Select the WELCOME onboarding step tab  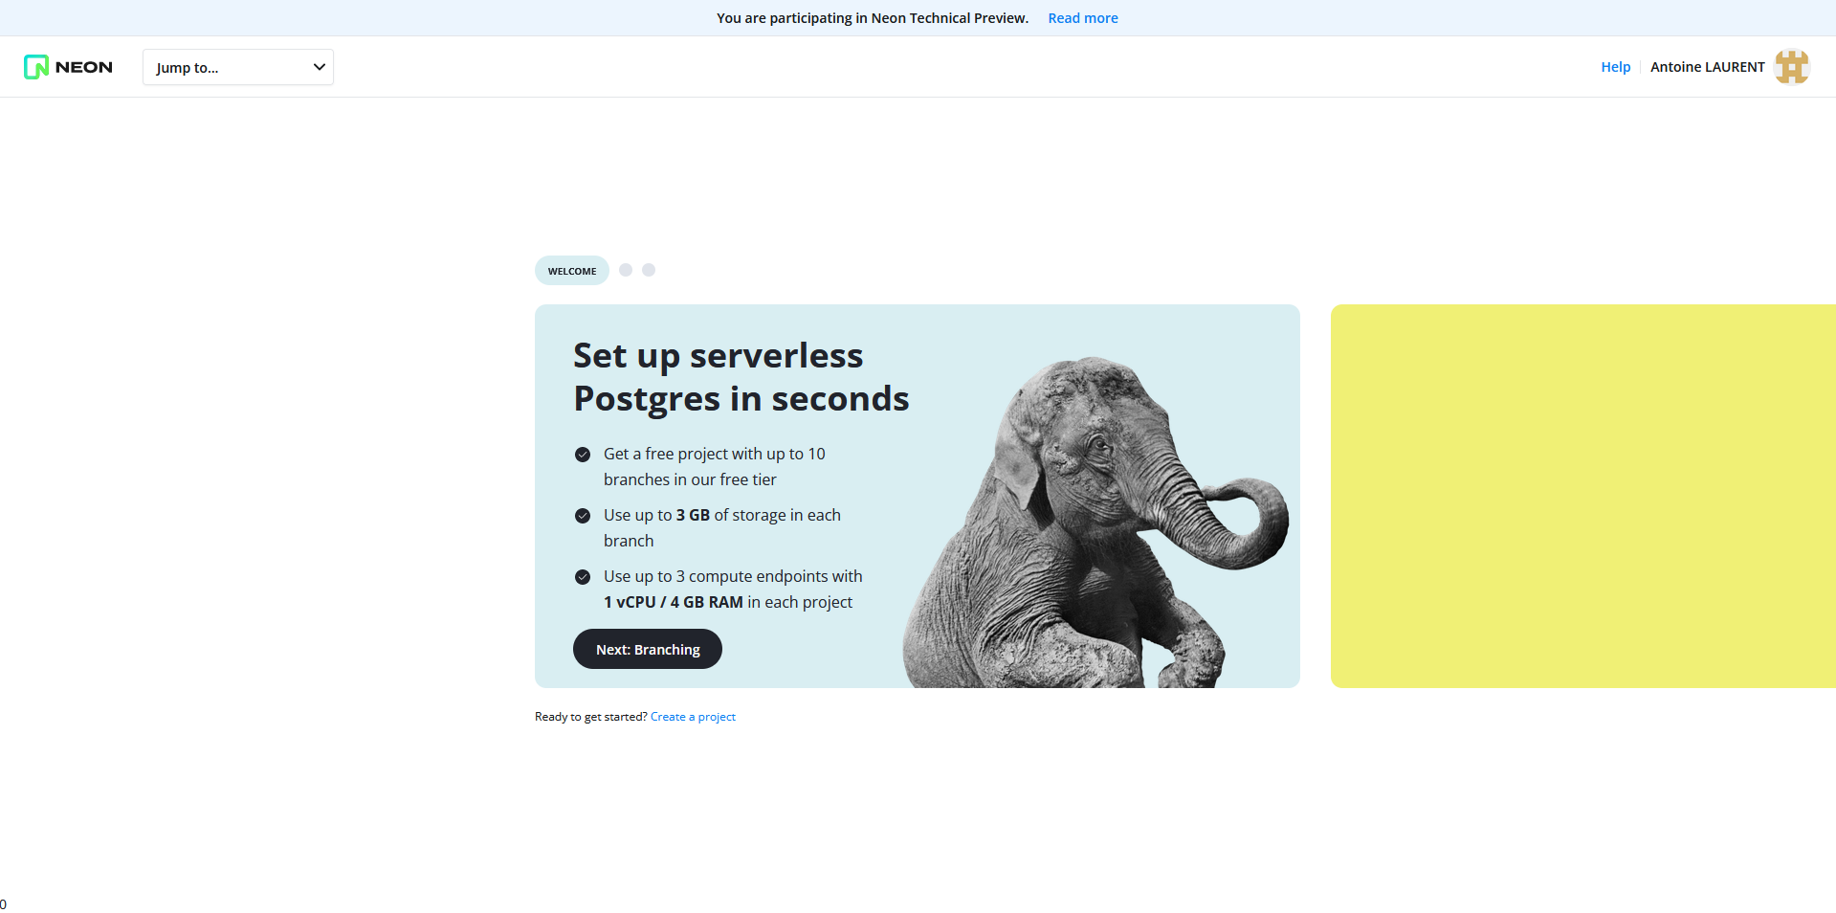coord(572,271)
